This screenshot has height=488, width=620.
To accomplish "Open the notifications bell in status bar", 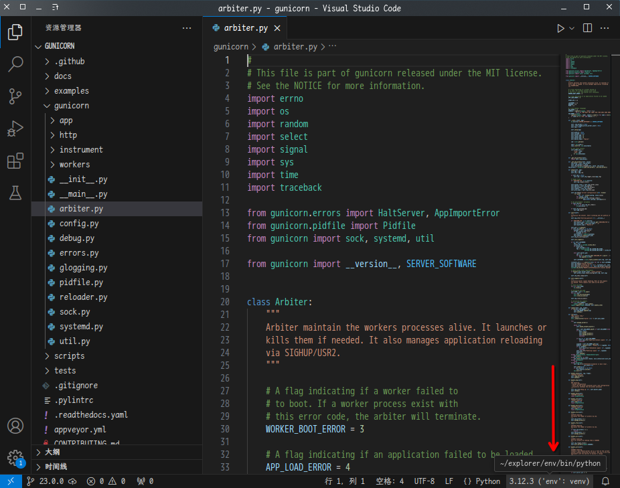I will [x=605, y=481].
